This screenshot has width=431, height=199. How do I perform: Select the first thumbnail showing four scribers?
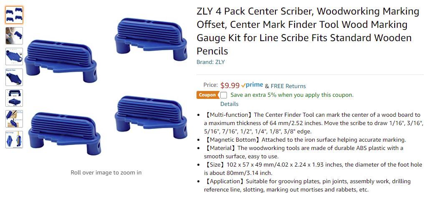click(14, 15)
